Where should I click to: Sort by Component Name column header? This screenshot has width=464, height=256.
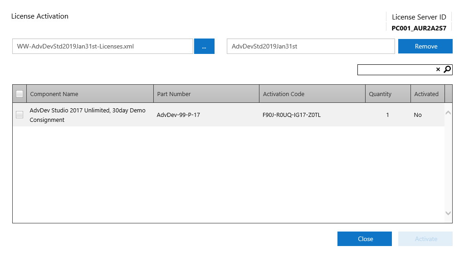click(x=90, y=94)
